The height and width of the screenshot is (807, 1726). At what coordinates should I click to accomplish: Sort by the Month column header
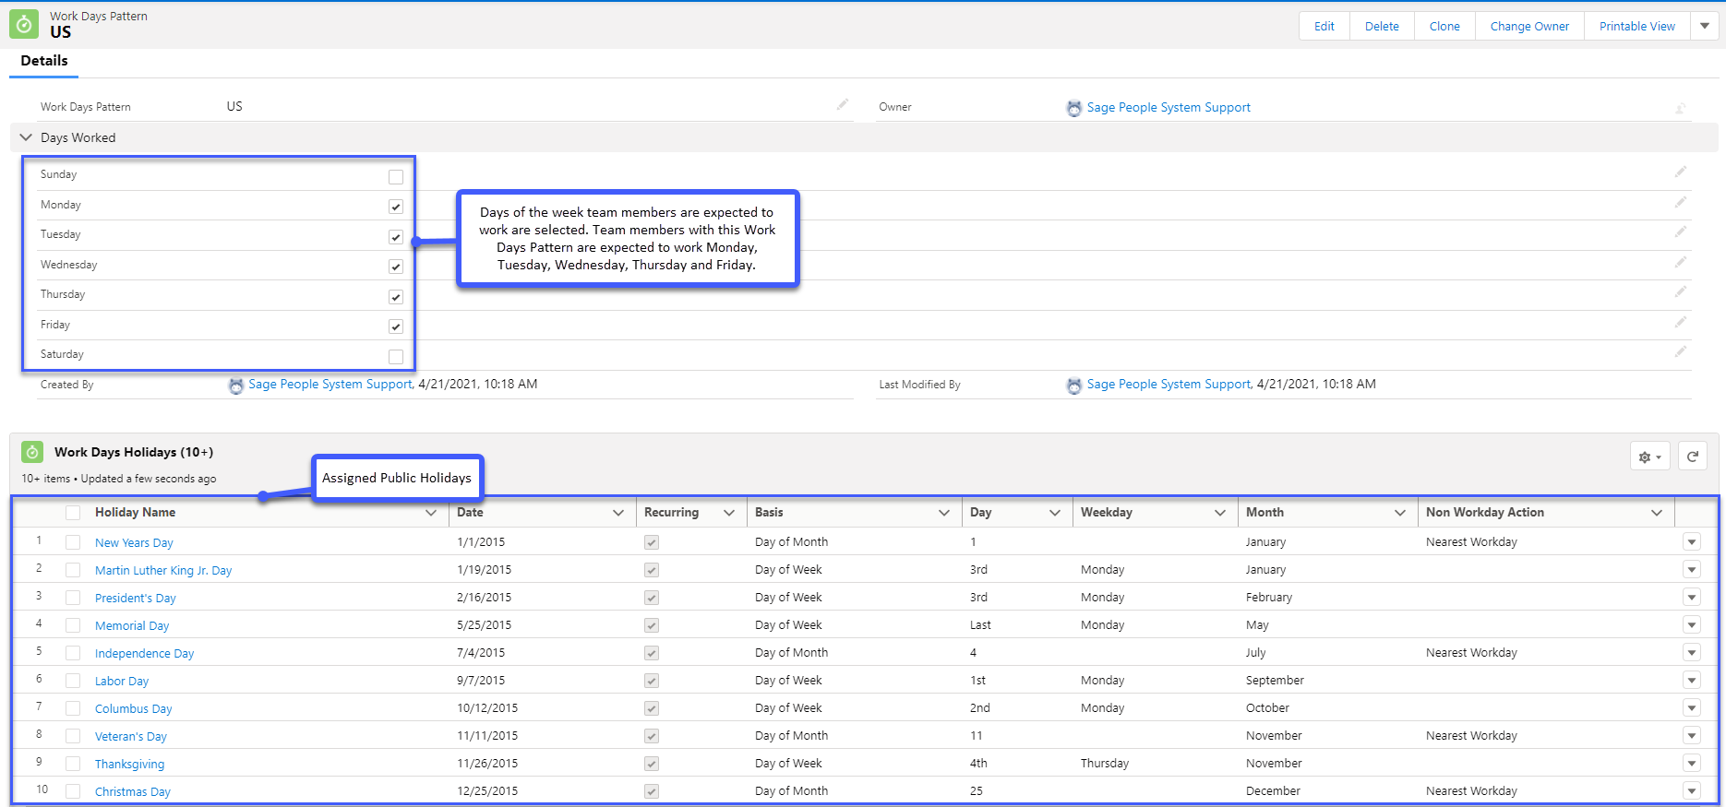tap(1265, 513)
